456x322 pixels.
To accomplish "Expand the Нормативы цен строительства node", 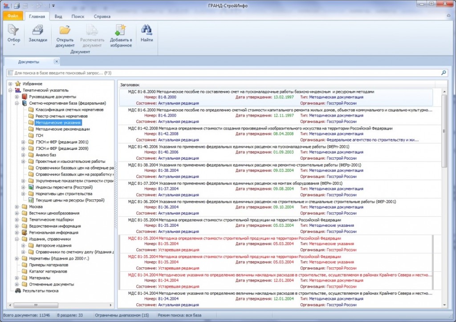I will point(23,193).
